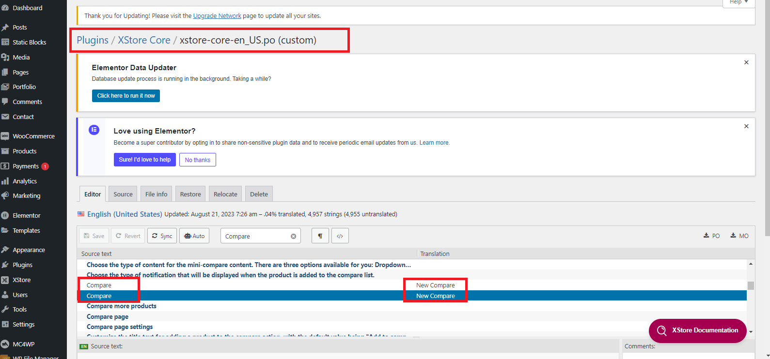
Task: Dismiss the Love using Elementor notice
Action: pyautogui.click(x=746, y=126)
